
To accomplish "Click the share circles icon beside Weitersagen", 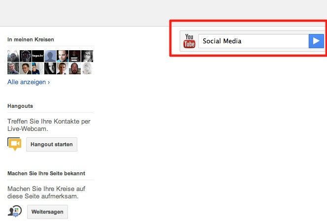I will point(15,211).
